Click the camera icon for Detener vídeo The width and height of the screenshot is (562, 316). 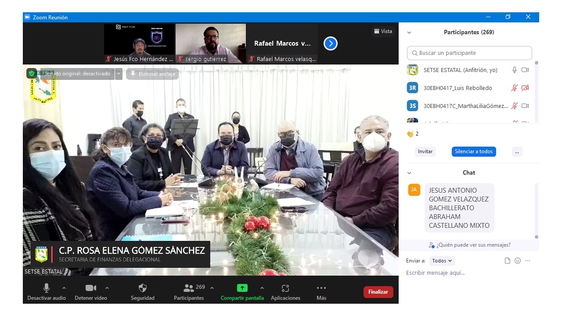90,287
